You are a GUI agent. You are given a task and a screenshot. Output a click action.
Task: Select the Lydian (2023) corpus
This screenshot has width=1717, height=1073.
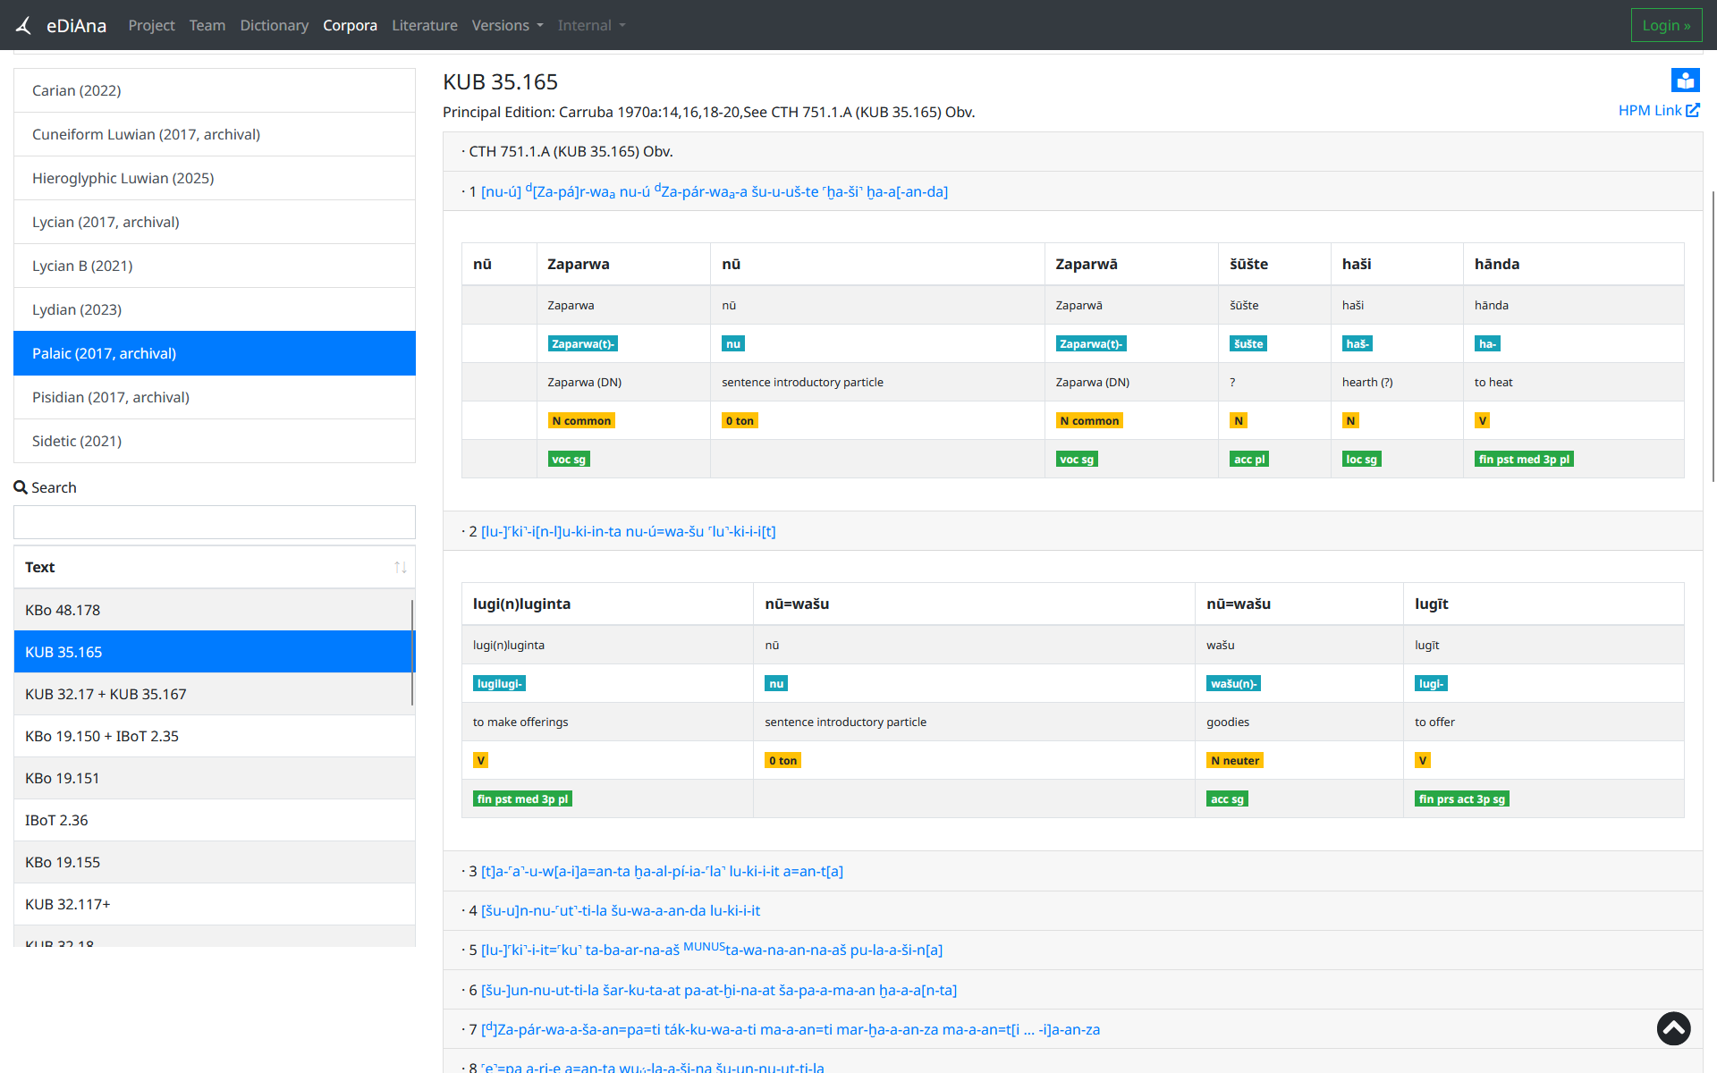pyautogui.click(x=215, y=309)
